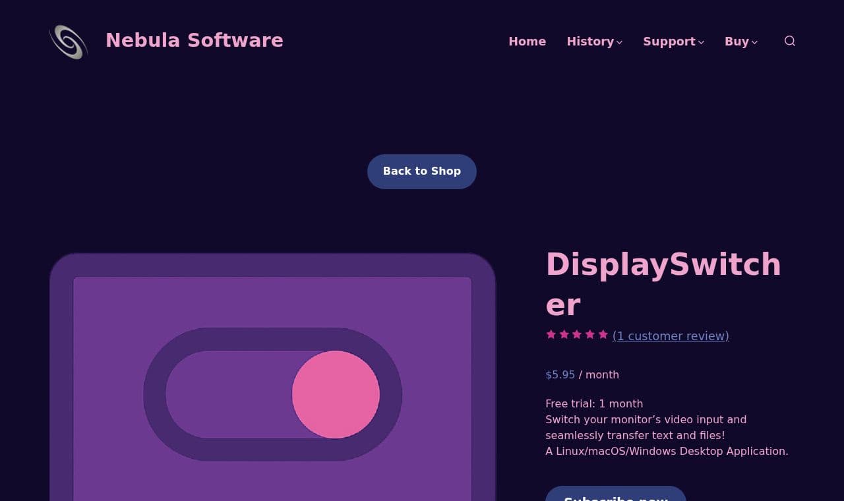Expand the Support submenu chevron
This screenshot has height=501, width=844.
(x=701, y=42)
